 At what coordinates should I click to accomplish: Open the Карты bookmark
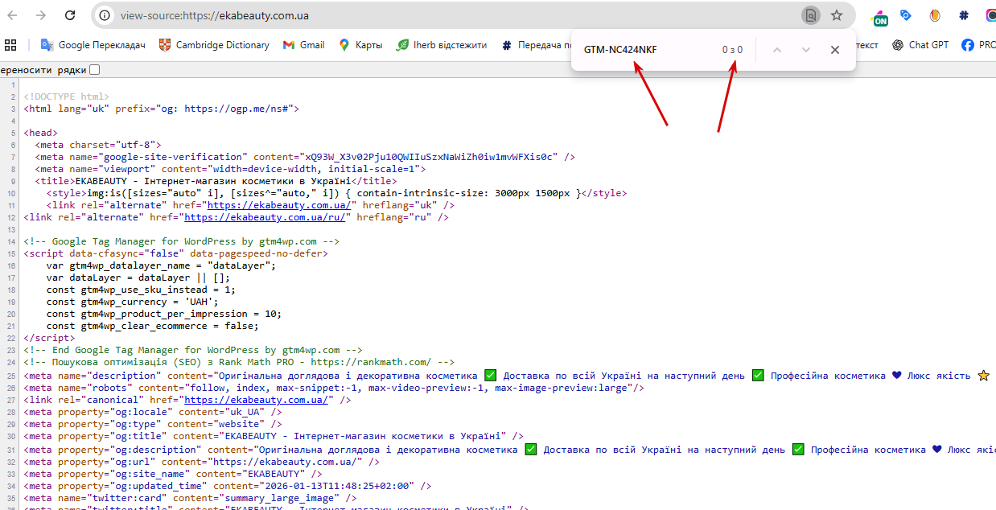click(x=360, y=45)
